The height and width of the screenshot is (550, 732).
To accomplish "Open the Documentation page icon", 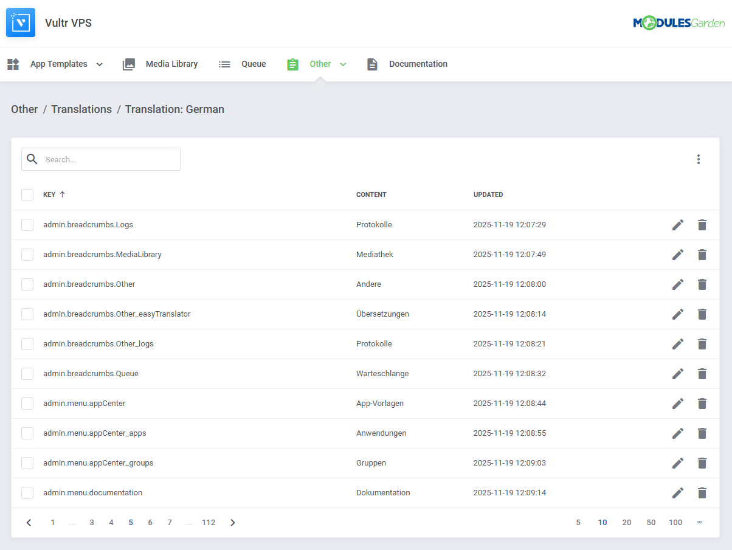I will [x=371, y=64].
